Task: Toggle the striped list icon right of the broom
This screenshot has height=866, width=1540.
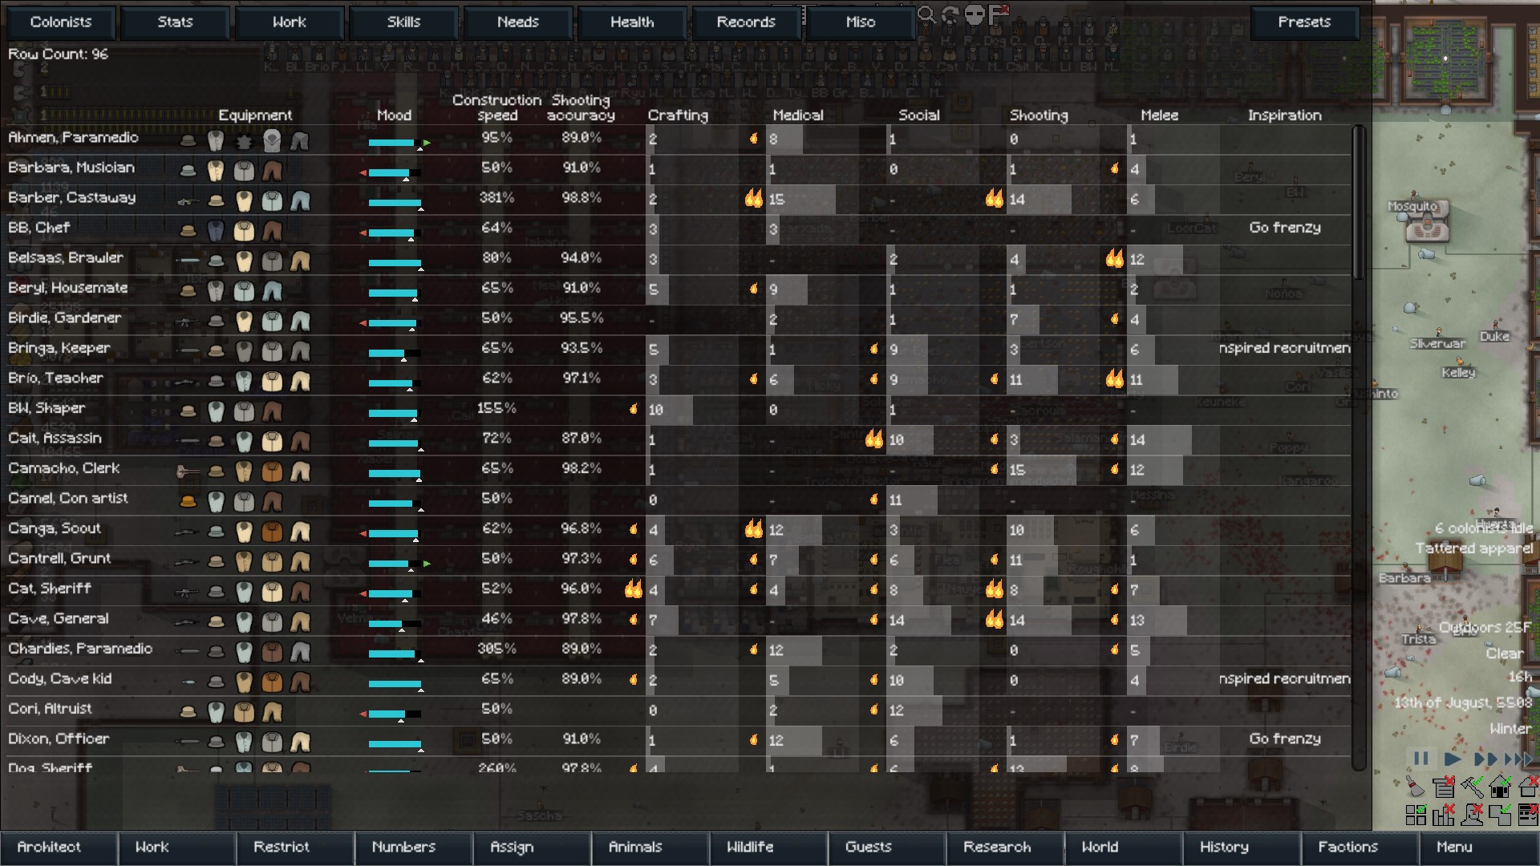Action: point(1443,787)
